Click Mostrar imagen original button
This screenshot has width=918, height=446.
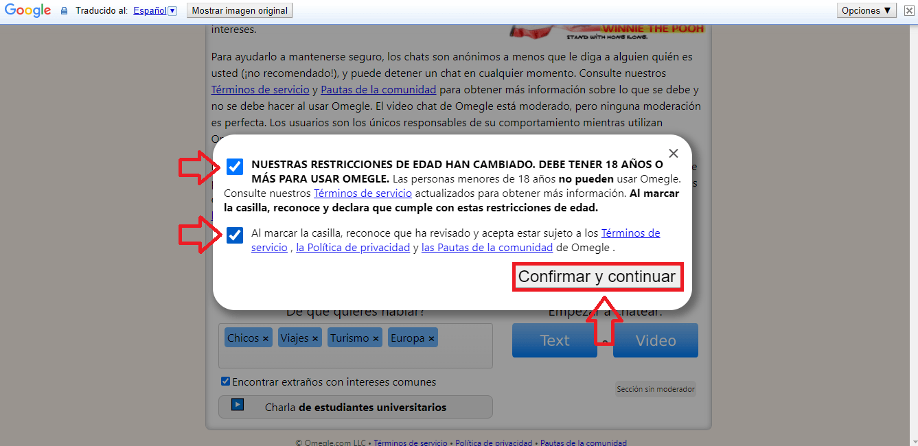pyautogui.click(x=239, y=11)
